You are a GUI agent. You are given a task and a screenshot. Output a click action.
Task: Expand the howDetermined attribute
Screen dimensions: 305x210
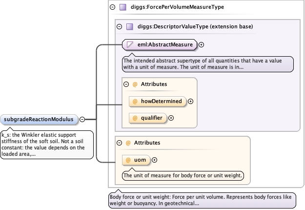coord(191,101)
